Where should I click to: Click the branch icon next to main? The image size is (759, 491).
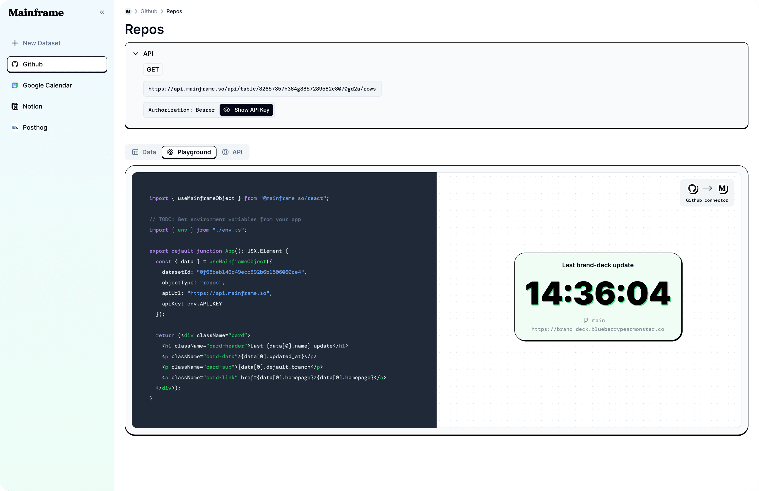pos(586,320)
